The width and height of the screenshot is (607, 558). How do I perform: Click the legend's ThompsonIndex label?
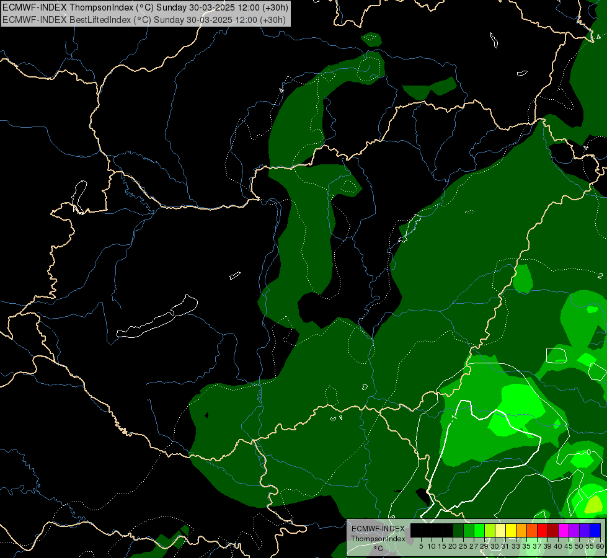[378, 539]
